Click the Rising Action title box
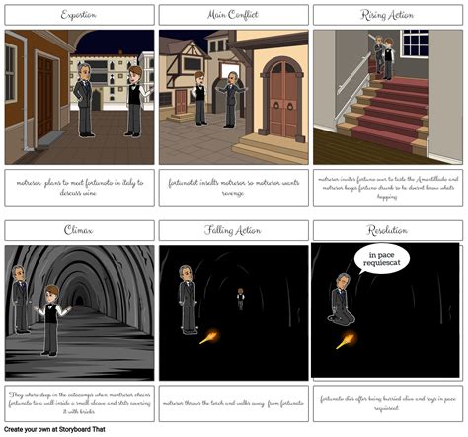This screenshot has width=468, height=437. pos(388,15)
